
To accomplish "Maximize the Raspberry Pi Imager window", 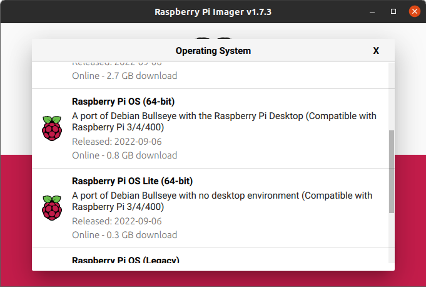I will point(393,11).
